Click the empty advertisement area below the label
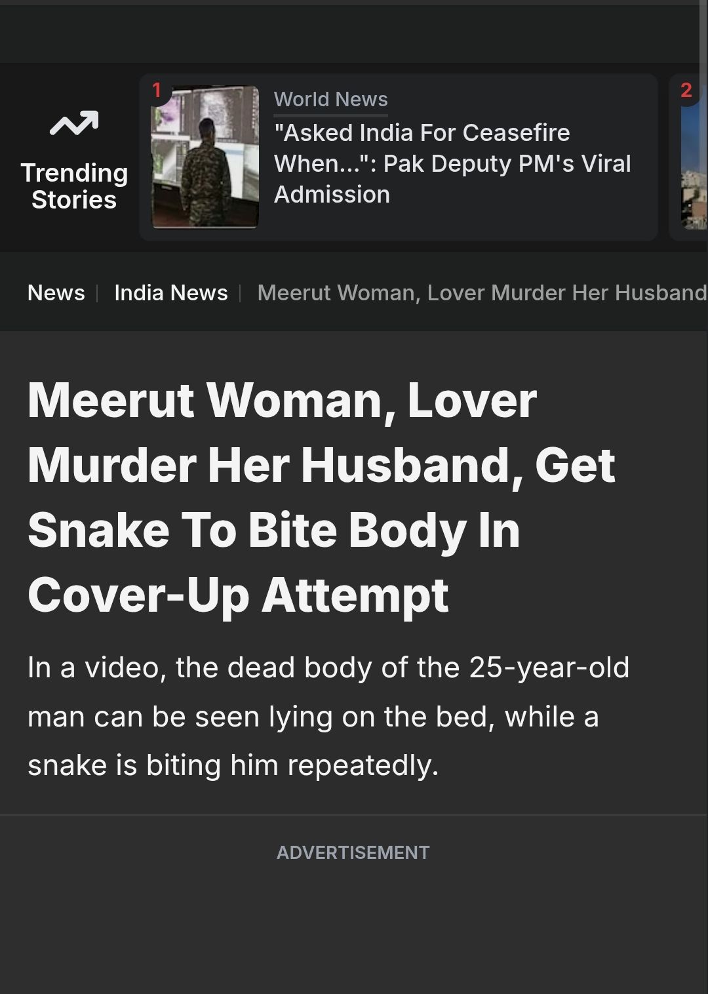The image size is (708, 994). point(353,931)
